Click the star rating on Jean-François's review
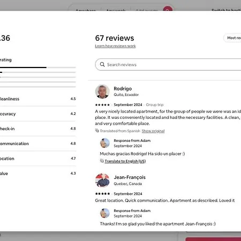This screenshot has height=241, width=241. 102,194
